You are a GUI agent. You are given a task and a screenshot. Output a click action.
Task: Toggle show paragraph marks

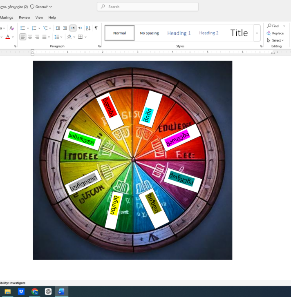pyautogui.click(x=96, y=28)
